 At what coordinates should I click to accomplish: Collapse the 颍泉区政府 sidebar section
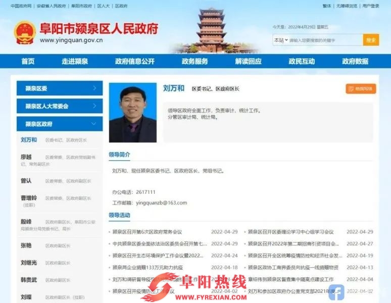pyautogui.click(x=60, y=124)
